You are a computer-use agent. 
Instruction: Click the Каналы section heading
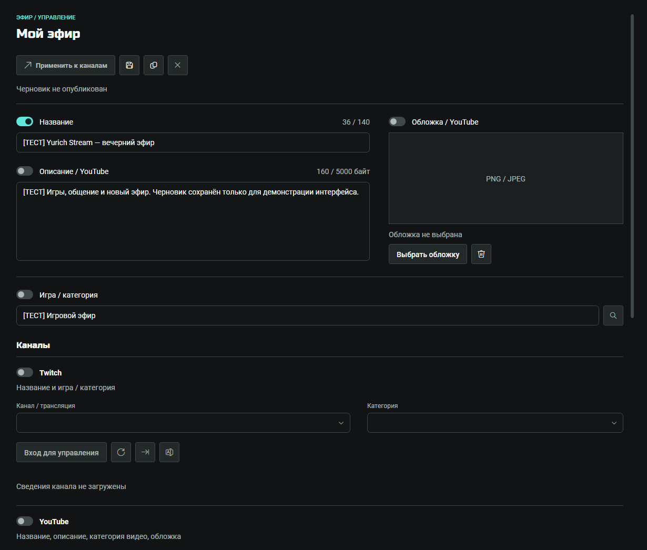point(33,345)
